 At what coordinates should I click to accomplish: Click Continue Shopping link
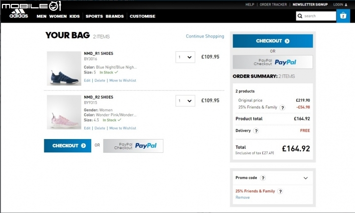click(x=205, y=36)
